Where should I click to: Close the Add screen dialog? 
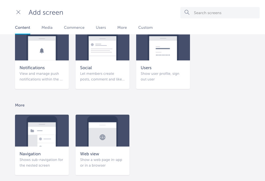pyautogui.click(x=18, y=12)
